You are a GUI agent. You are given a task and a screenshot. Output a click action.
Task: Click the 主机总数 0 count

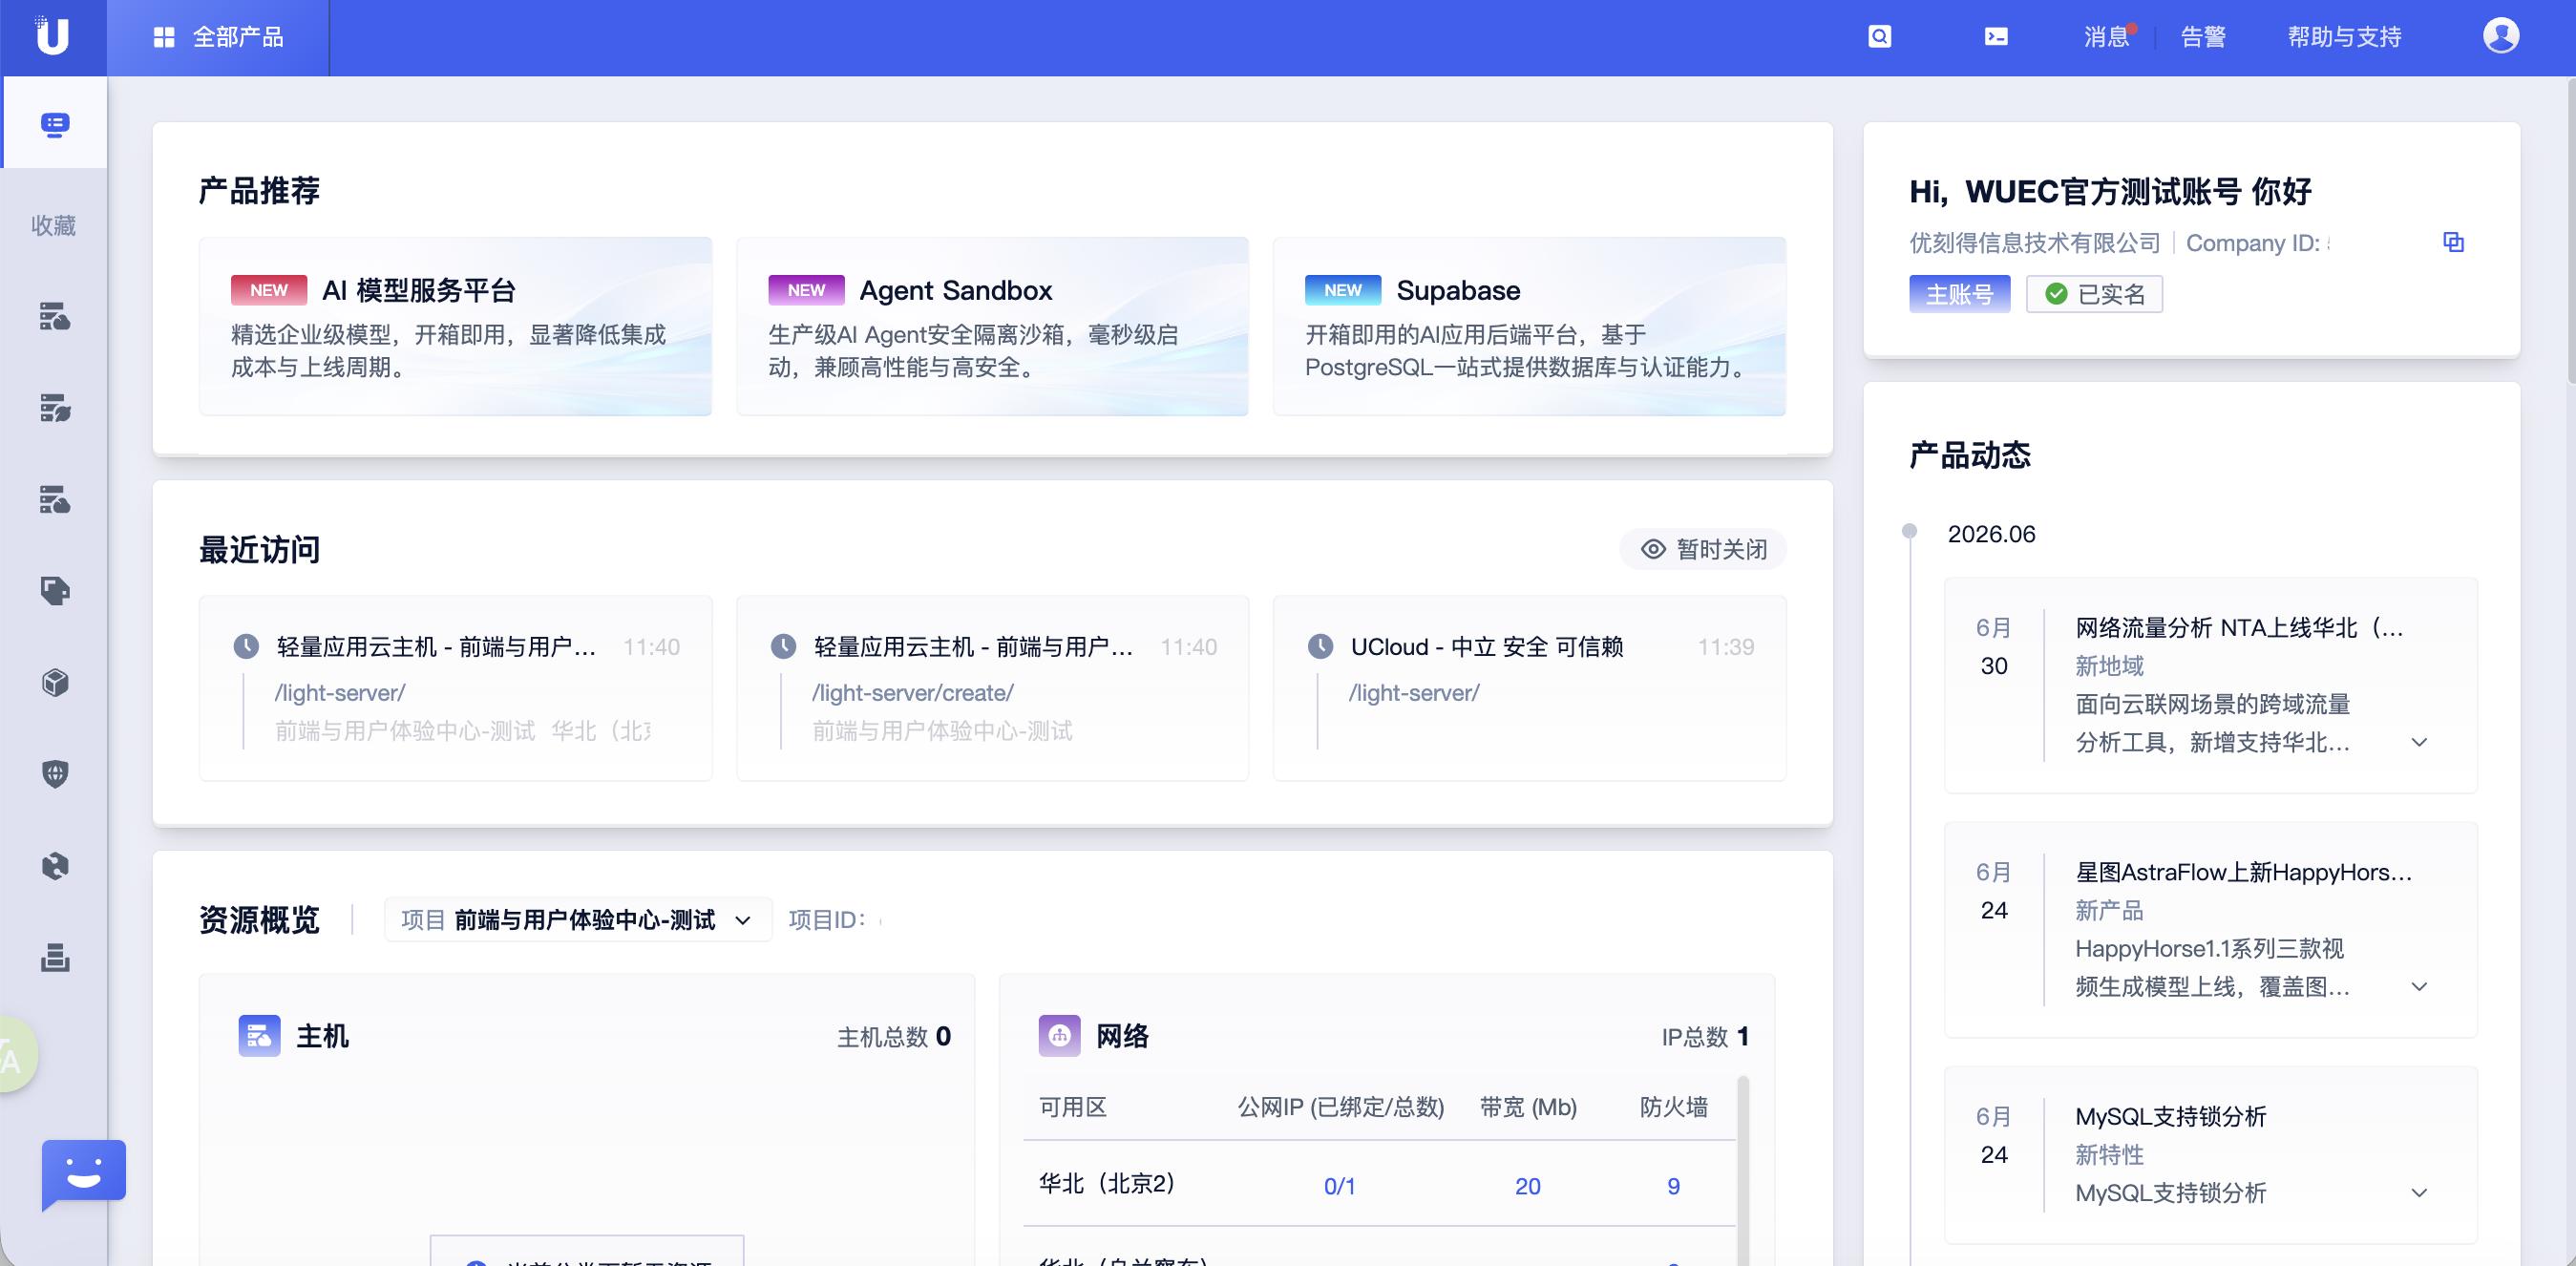pos(893,1037)
